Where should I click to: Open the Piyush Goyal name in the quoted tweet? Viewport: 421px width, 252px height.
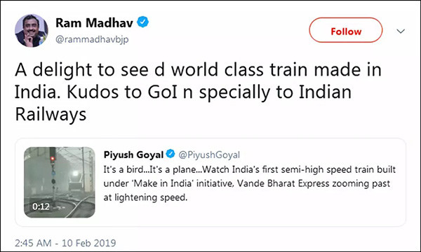pyautogui.click(x=133, y=155)
